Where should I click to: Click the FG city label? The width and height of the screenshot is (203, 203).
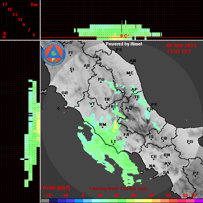(x=190, y=142)
